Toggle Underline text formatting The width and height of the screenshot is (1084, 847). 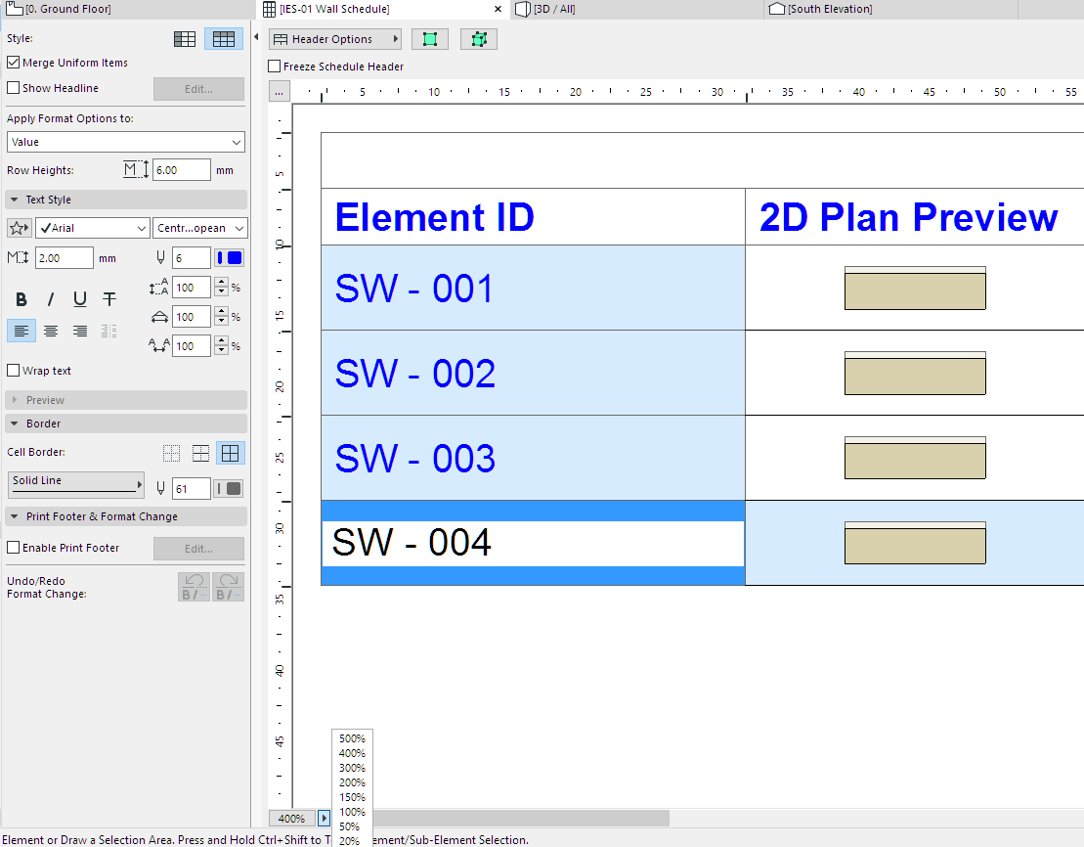tap(80, 299)
